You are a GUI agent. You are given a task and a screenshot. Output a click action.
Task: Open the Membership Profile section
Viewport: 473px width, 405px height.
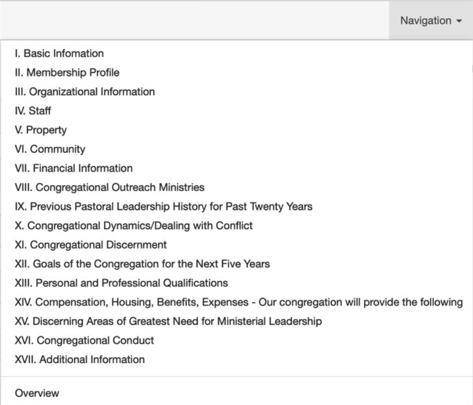[66, 72]
